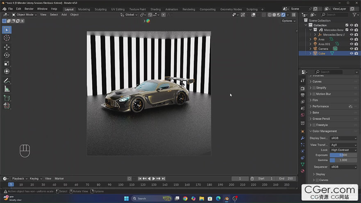
Task: Click the End frame 250 field
Action: coord(286,179)
